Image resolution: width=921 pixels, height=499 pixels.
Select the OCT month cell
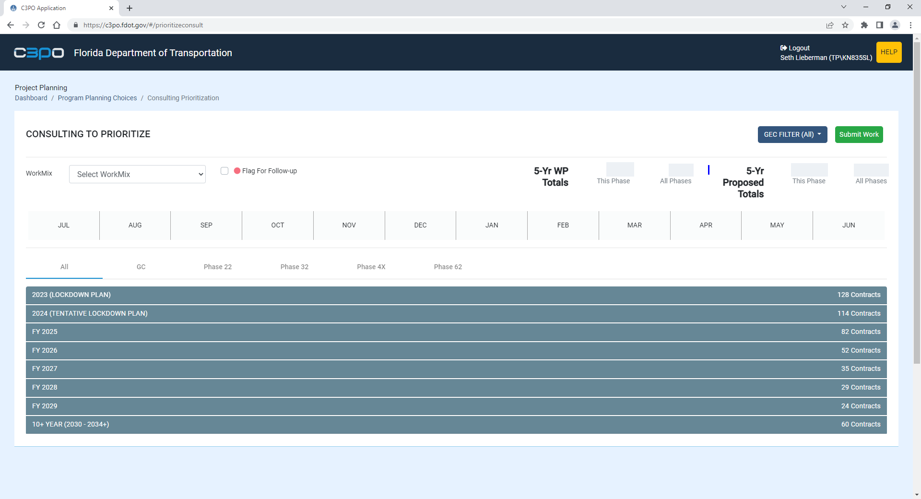click(x=277, y=225)
